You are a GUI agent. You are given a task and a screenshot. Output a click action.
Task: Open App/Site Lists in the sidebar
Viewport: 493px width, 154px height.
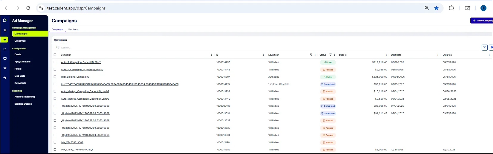click(x=23, y=62)
